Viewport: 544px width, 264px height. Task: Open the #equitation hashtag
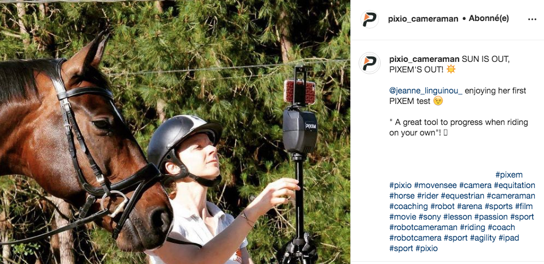pos(514,185)
